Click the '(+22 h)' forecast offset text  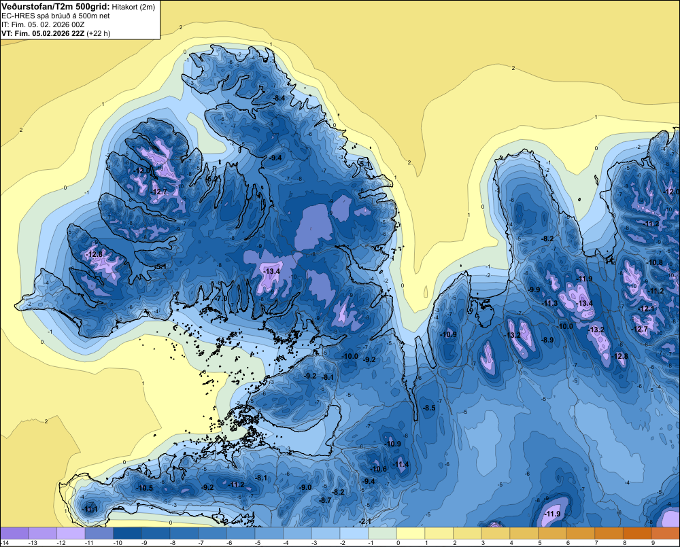point(99,33)
